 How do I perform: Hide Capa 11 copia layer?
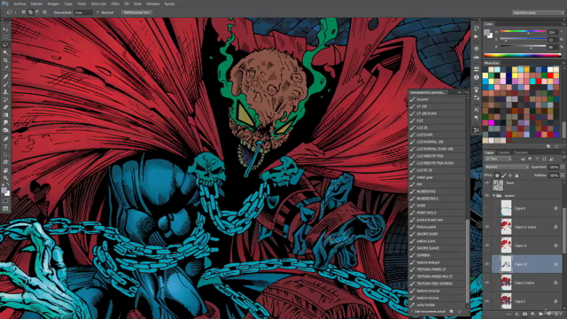pyautogui.click(x=487, y=227)
